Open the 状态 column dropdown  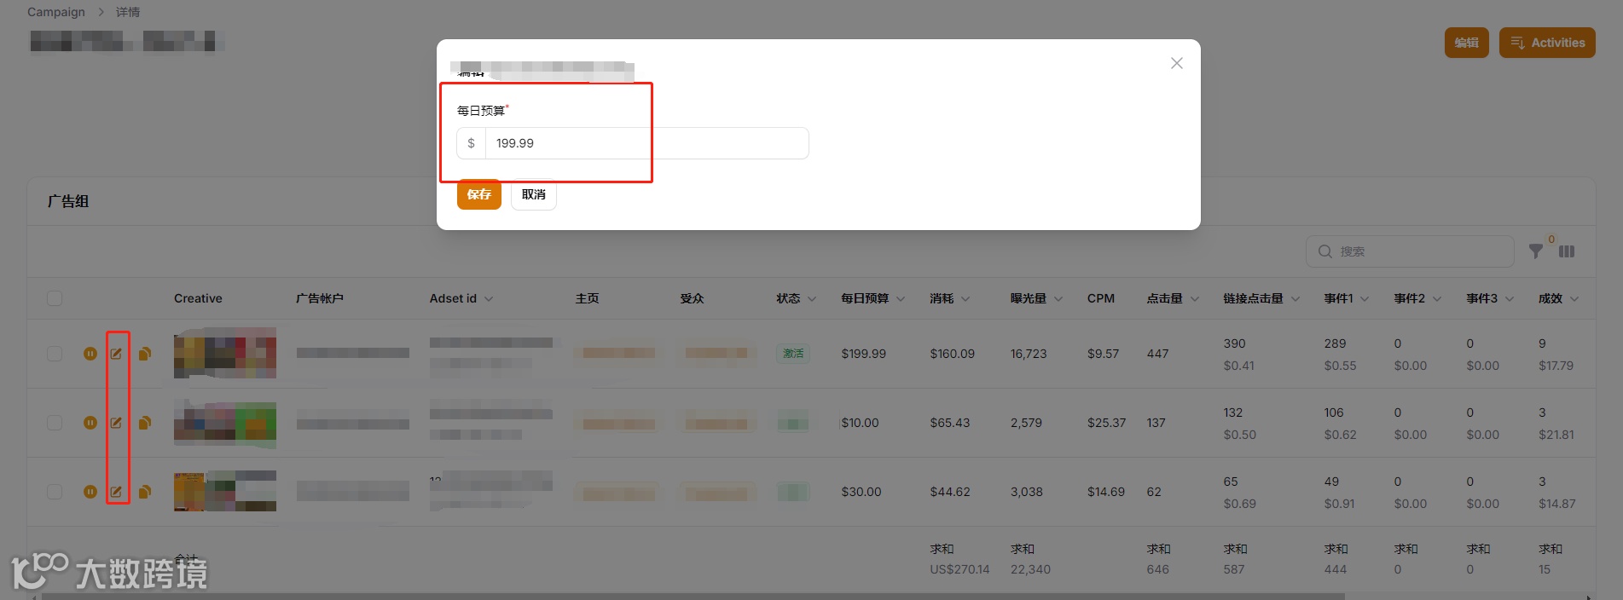coord(812,299)
